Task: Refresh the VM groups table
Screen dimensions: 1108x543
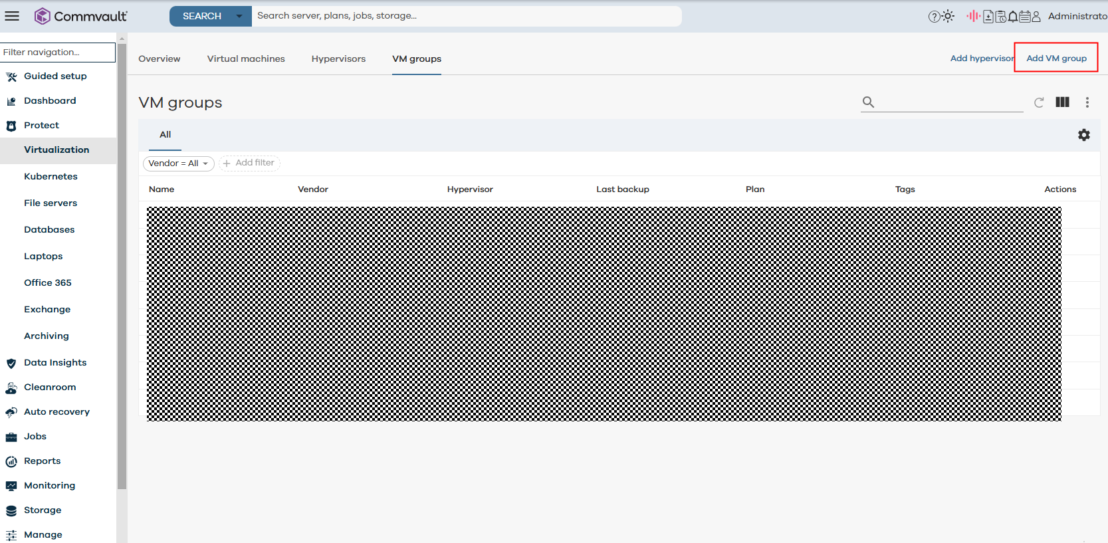Action: [1039, 102]
